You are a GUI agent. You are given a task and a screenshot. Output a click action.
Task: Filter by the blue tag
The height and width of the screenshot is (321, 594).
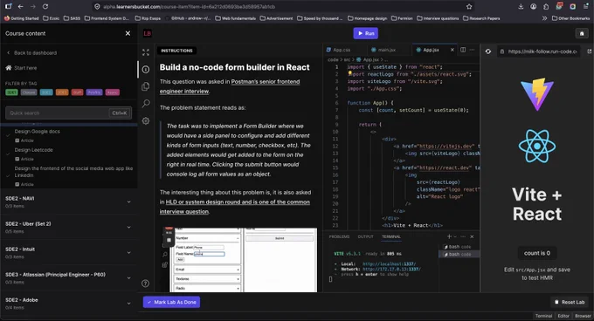(46, 92)
